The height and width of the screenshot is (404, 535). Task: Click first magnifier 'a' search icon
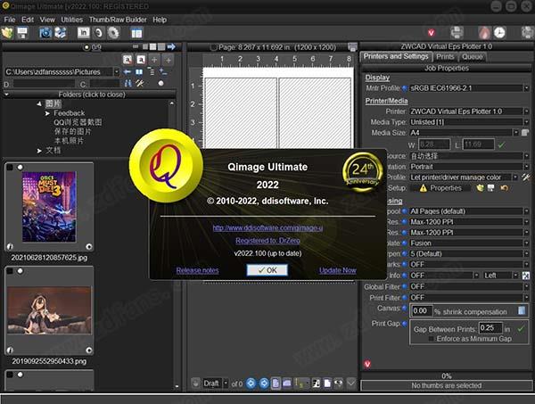(128, 60)
